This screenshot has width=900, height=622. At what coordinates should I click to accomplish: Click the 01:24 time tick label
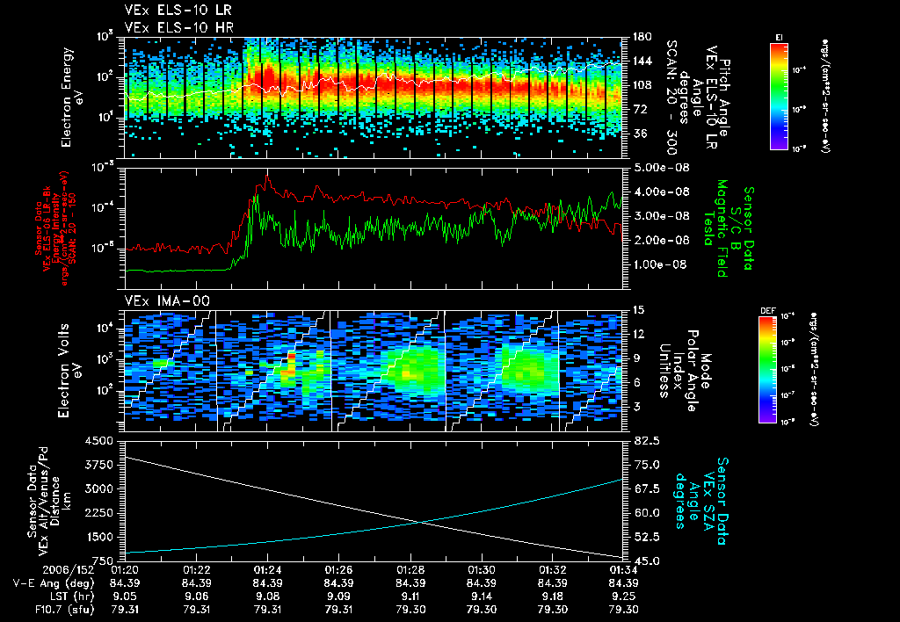[x=267, y=570]
